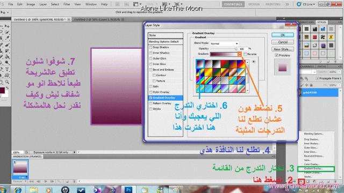Open the CS Live dropdown
The height and width of the screenshot is (193, 344).
pyautogui.click(x=306, y=4)
